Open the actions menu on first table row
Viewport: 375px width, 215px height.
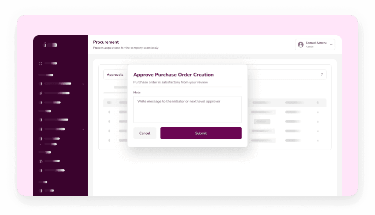coord(317,112)
